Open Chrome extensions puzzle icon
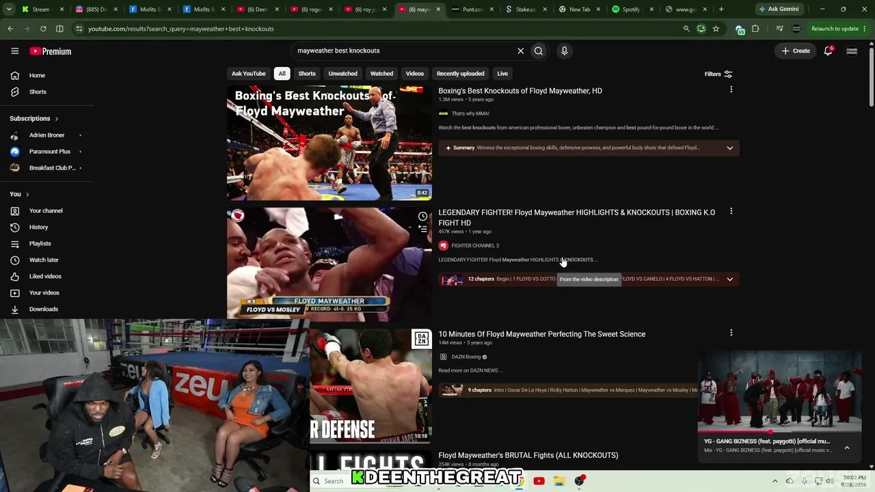 tap(755, 29)
